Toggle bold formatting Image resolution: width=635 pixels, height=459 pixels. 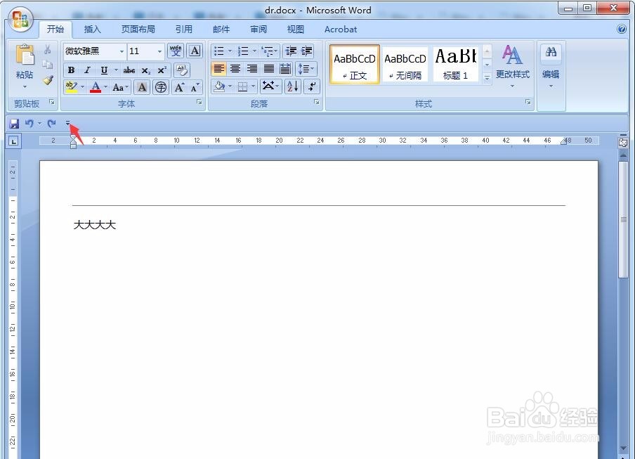point(71,70)
